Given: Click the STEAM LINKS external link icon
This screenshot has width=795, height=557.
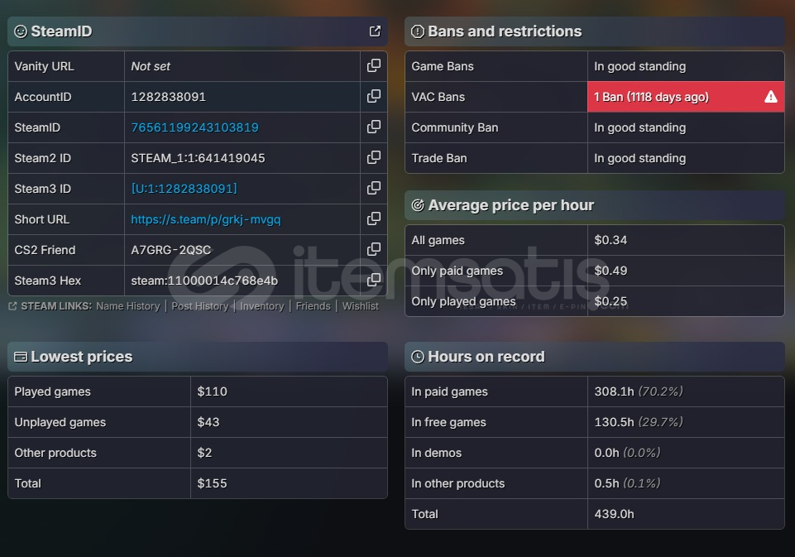Looking at the screenshot, I should pyautogui.click(x=12, y=306).
